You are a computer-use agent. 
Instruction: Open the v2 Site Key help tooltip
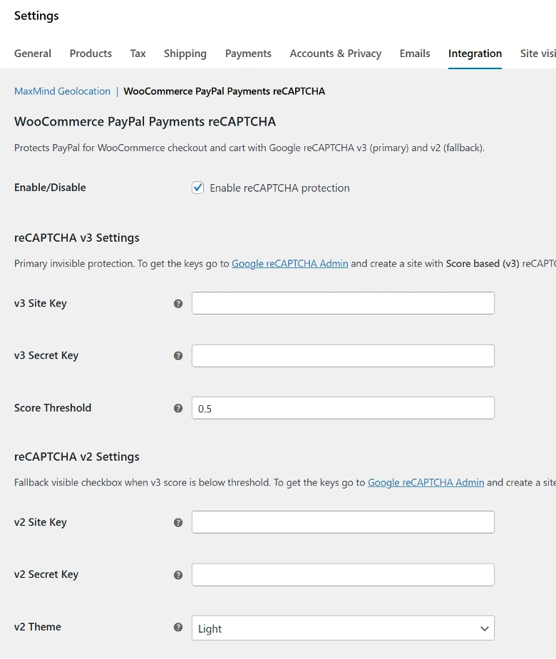click(x=177, y=522)
